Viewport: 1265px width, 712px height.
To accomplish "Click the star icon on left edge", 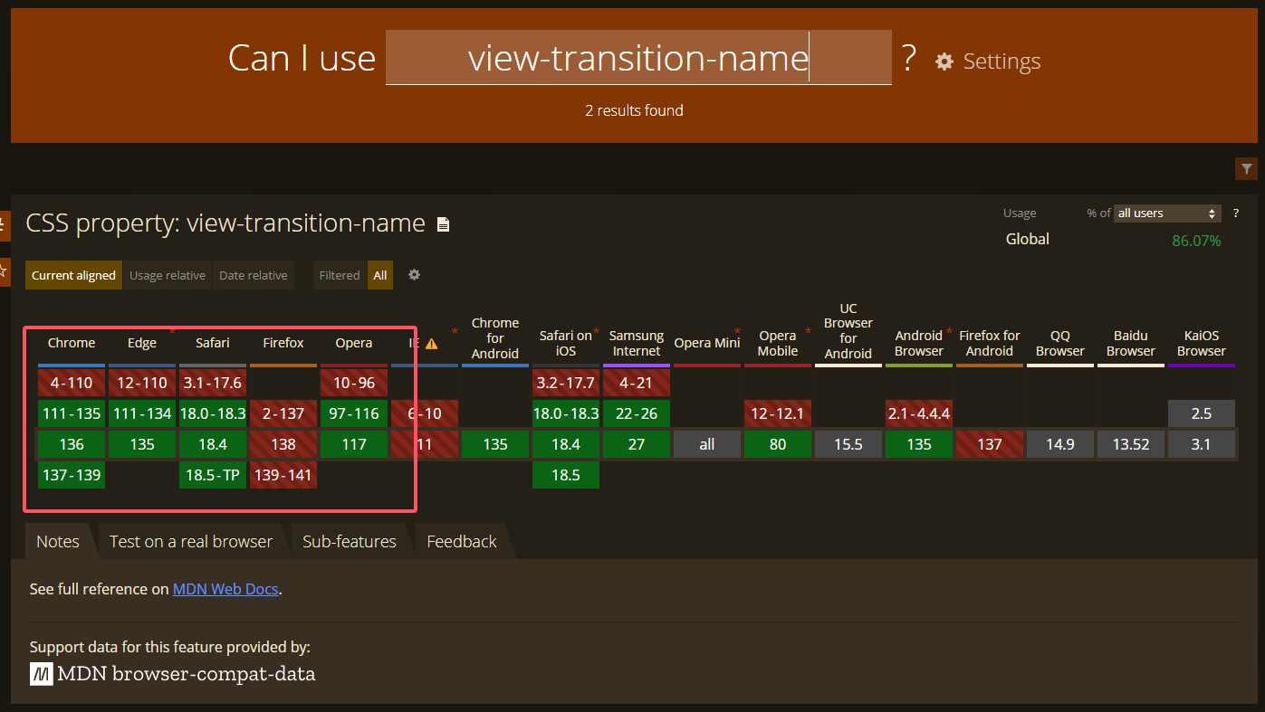I will tap(4, 271).
